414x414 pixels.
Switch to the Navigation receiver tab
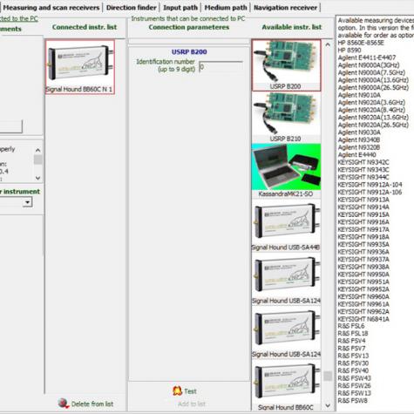click(x=286, y=8)
